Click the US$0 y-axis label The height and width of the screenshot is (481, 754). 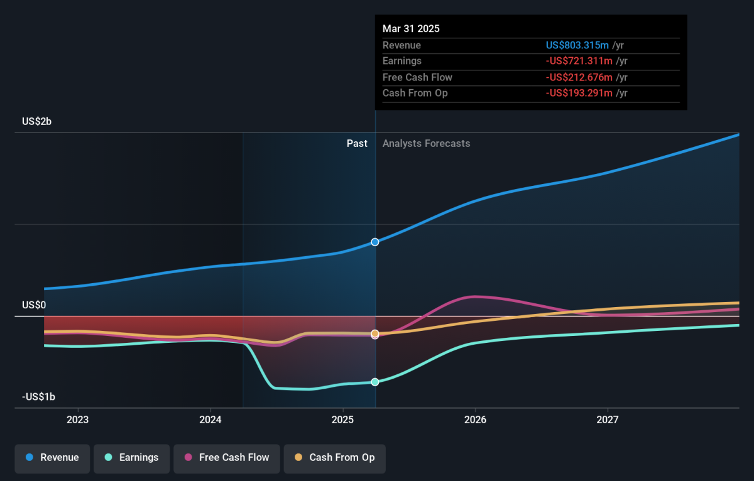pos(34,305)
